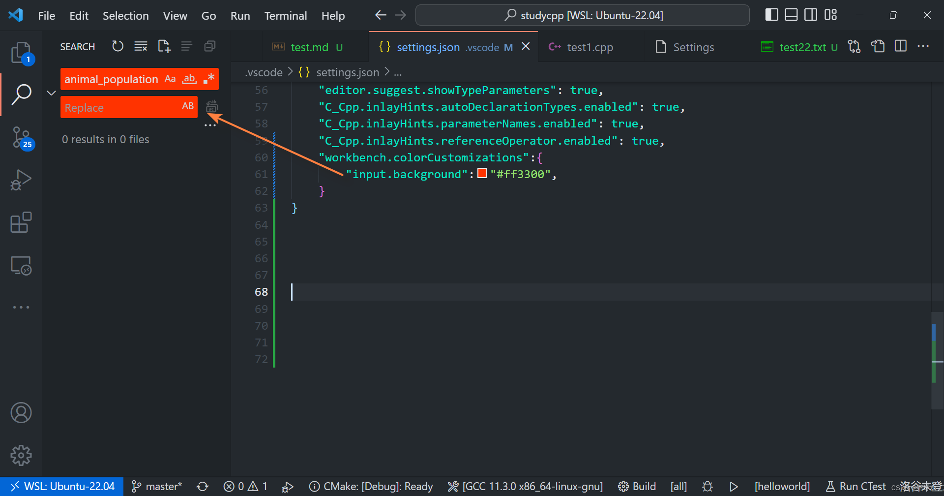This screenshot has width=944, height=496.
Task: Collapse the replace field chevron
Action: (51, 93)
